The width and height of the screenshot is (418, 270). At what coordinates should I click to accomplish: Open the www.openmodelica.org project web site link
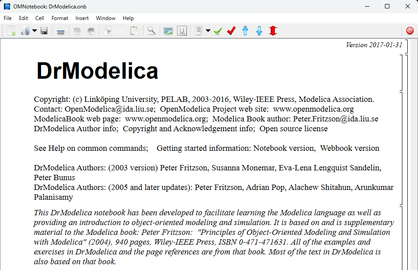pos(314,109)
